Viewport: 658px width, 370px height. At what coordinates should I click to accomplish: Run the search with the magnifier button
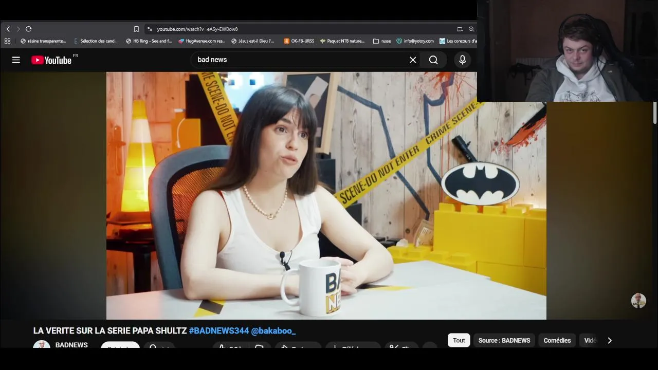[433, 60]
